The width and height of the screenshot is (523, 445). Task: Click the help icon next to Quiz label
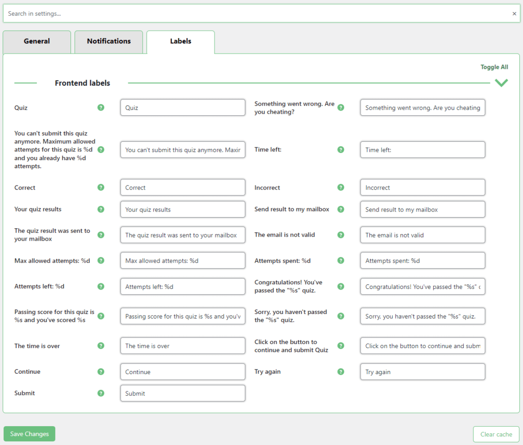[101, 108]
